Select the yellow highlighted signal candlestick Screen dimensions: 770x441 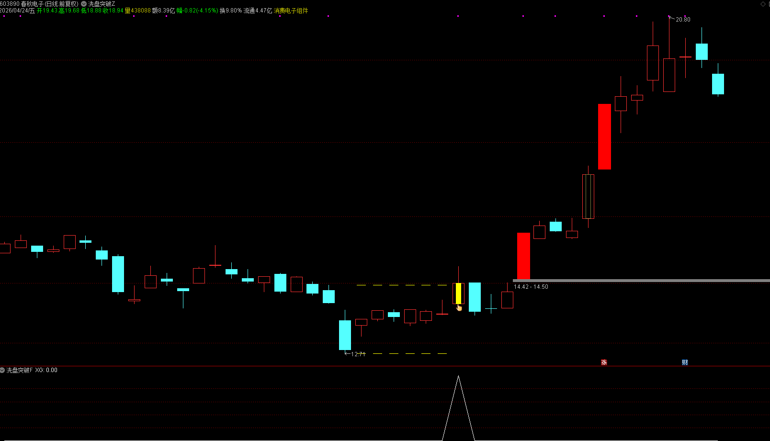click(x=458, y=294)
